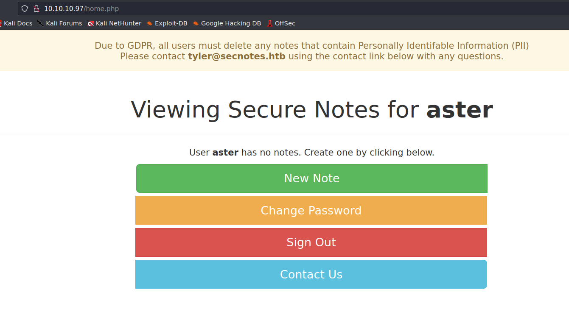Click the OffSec bookmark icon

[269, 23]
